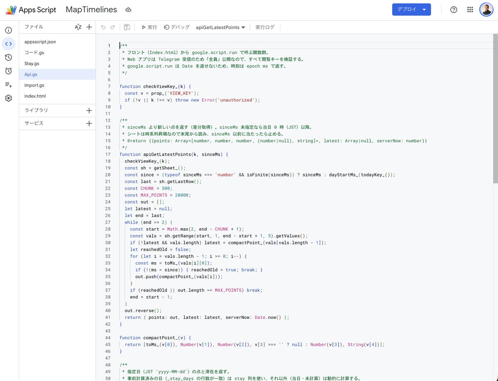
Task: Open the Google apps grid icon
Action: 470,10
